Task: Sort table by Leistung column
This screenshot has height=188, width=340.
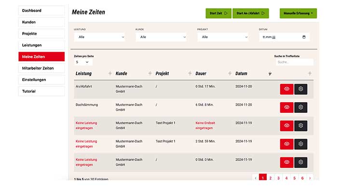Action: coord(110,73)
